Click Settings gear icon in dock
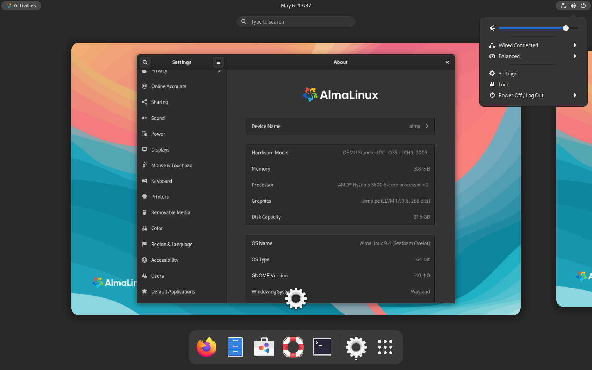The width and height of the screenshot is (592, 370). click(356, 347)
